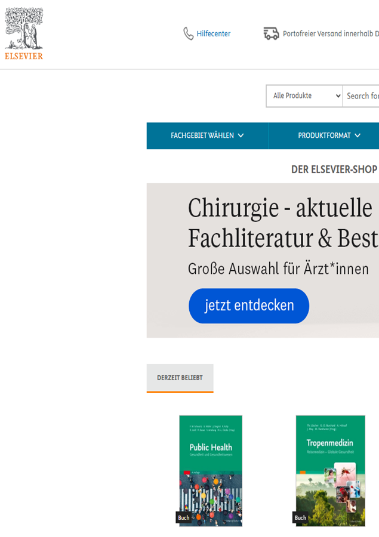Click the jetzt entdecken button
The width and height of the screenshot is (379, 537).
click(249, 305)
